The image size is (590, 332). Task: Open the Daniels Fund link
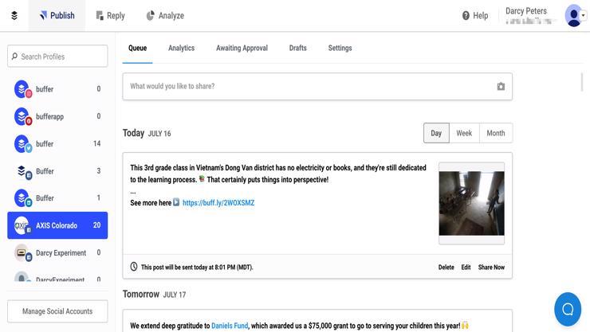click(230, 326)
